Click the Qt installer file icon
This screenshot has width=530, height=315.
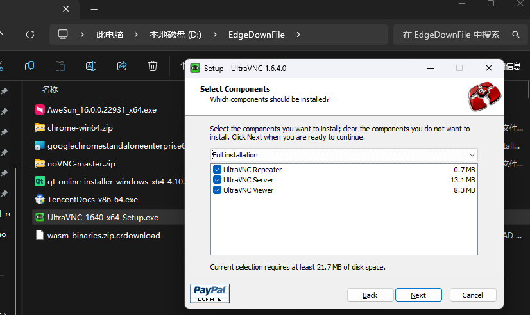coord(40,181)
